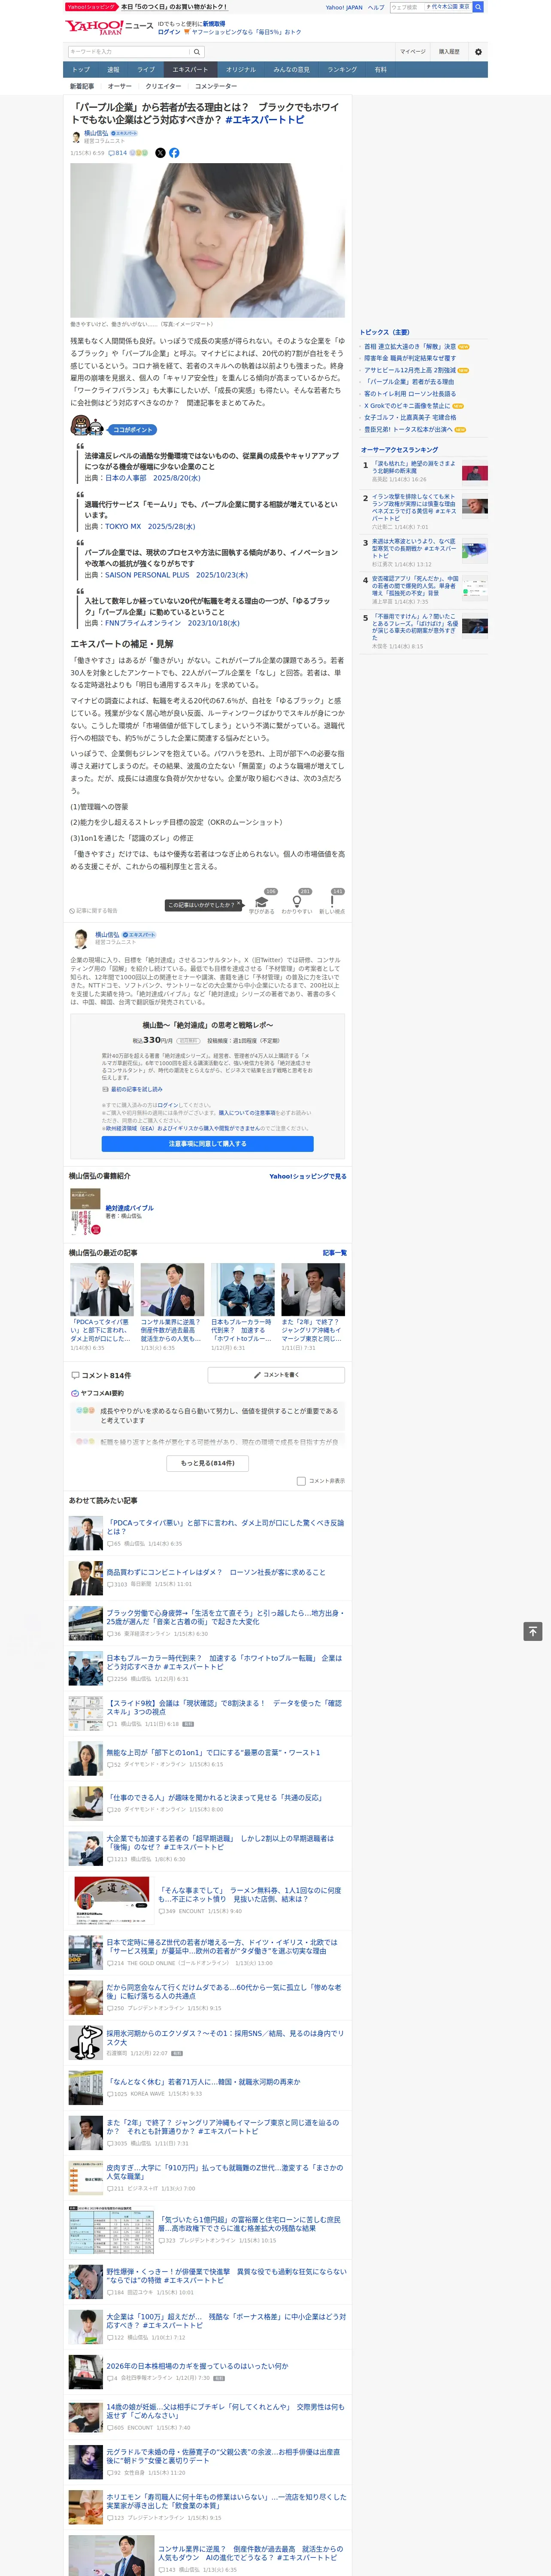Click the マイページ link

tap(413, 51)
